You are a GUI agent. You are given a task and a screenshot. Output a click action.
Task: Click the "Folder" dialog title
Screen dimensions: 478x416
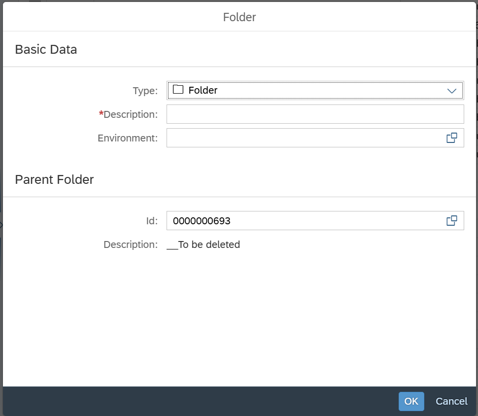pos(239,17)
